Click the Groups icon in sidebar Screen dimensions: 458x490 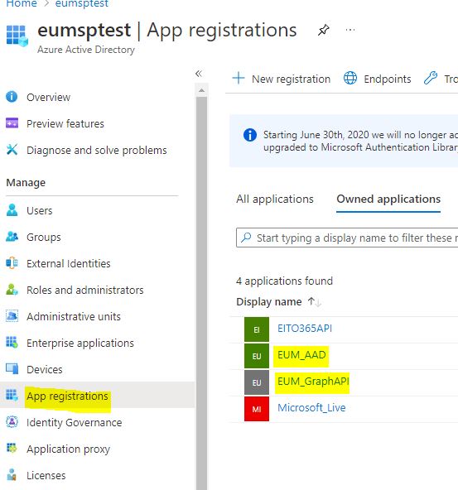12,237
